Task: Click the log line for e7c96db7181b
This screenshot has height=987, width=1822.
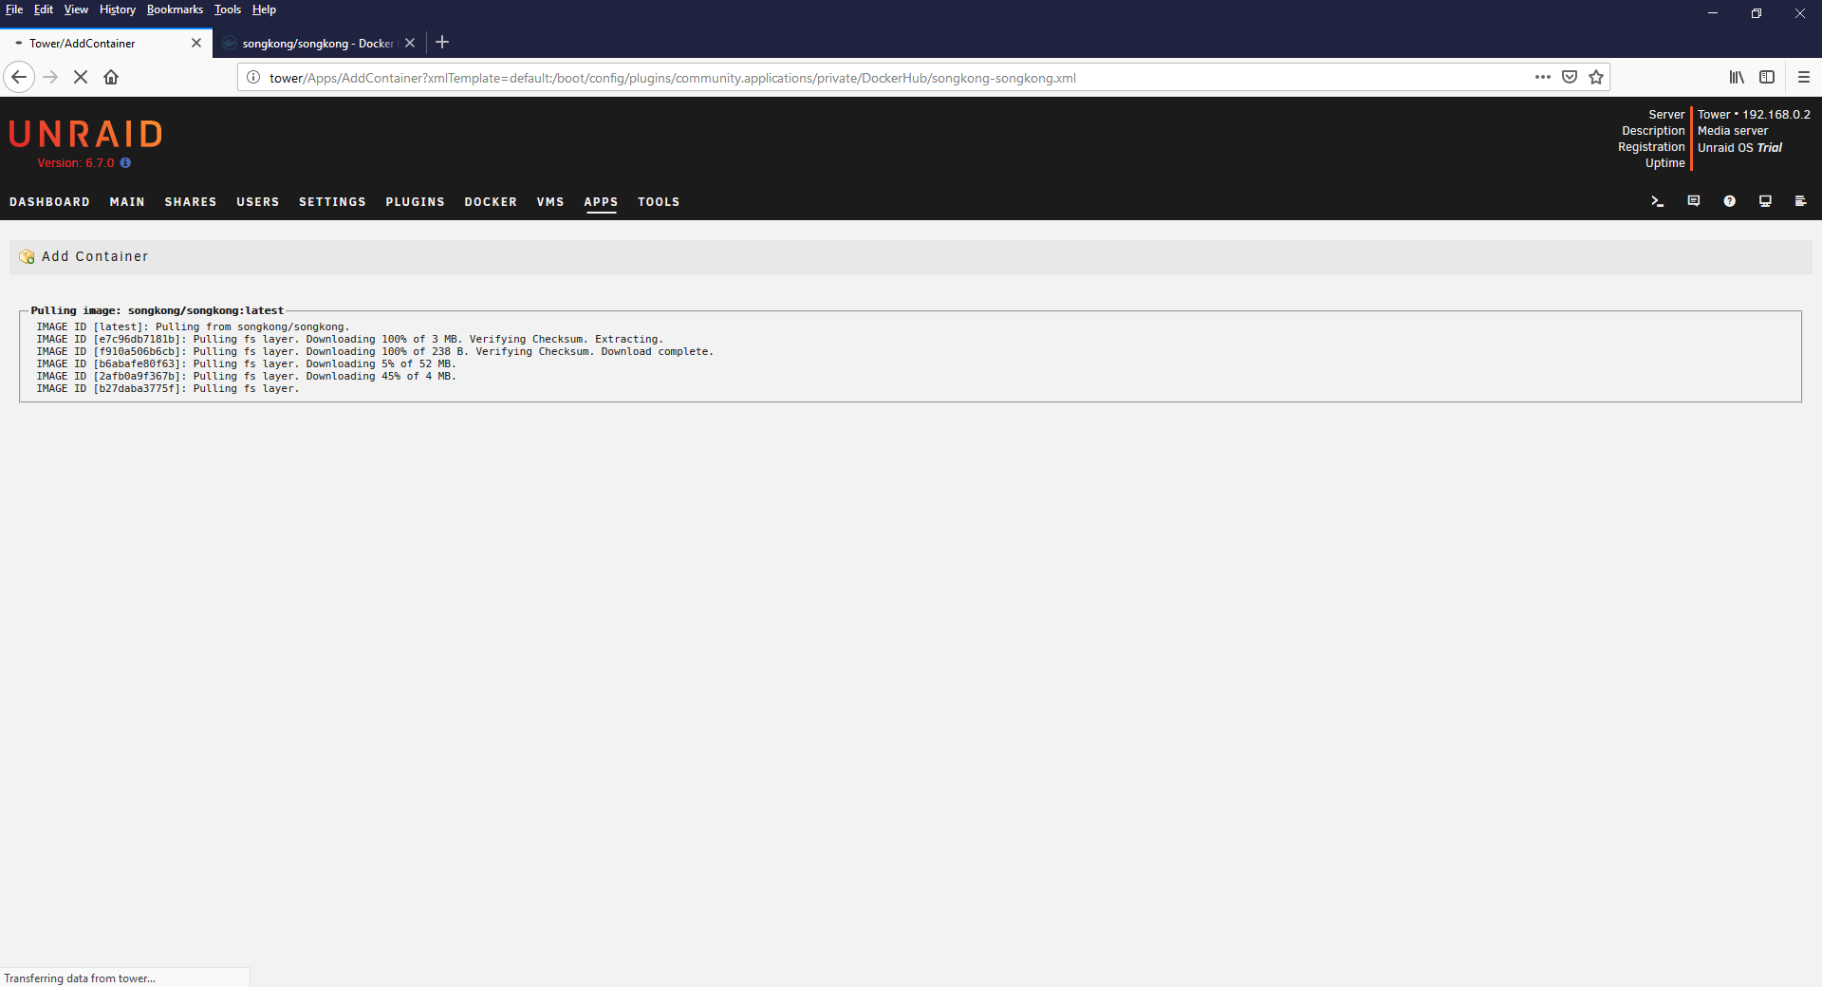Action: click(350, 339)
